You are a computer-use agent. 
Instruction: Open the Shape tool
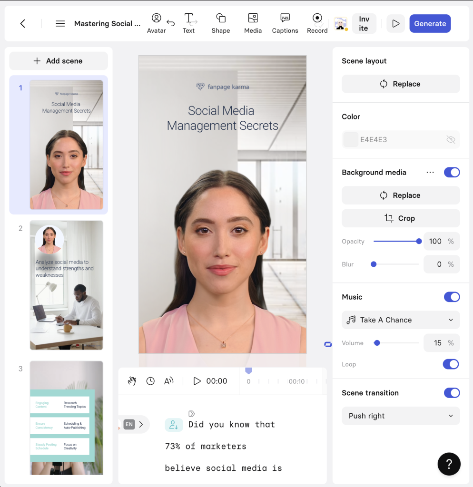221,23
